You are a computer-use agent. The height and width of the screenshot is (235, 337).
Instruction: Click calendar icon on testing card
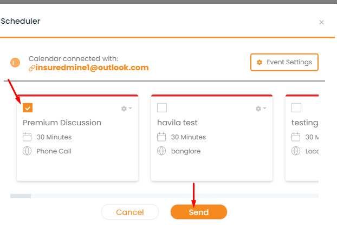[296, 137]
